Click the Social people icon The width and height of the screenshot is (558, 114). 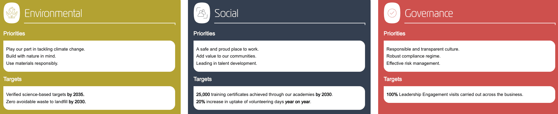202,13
